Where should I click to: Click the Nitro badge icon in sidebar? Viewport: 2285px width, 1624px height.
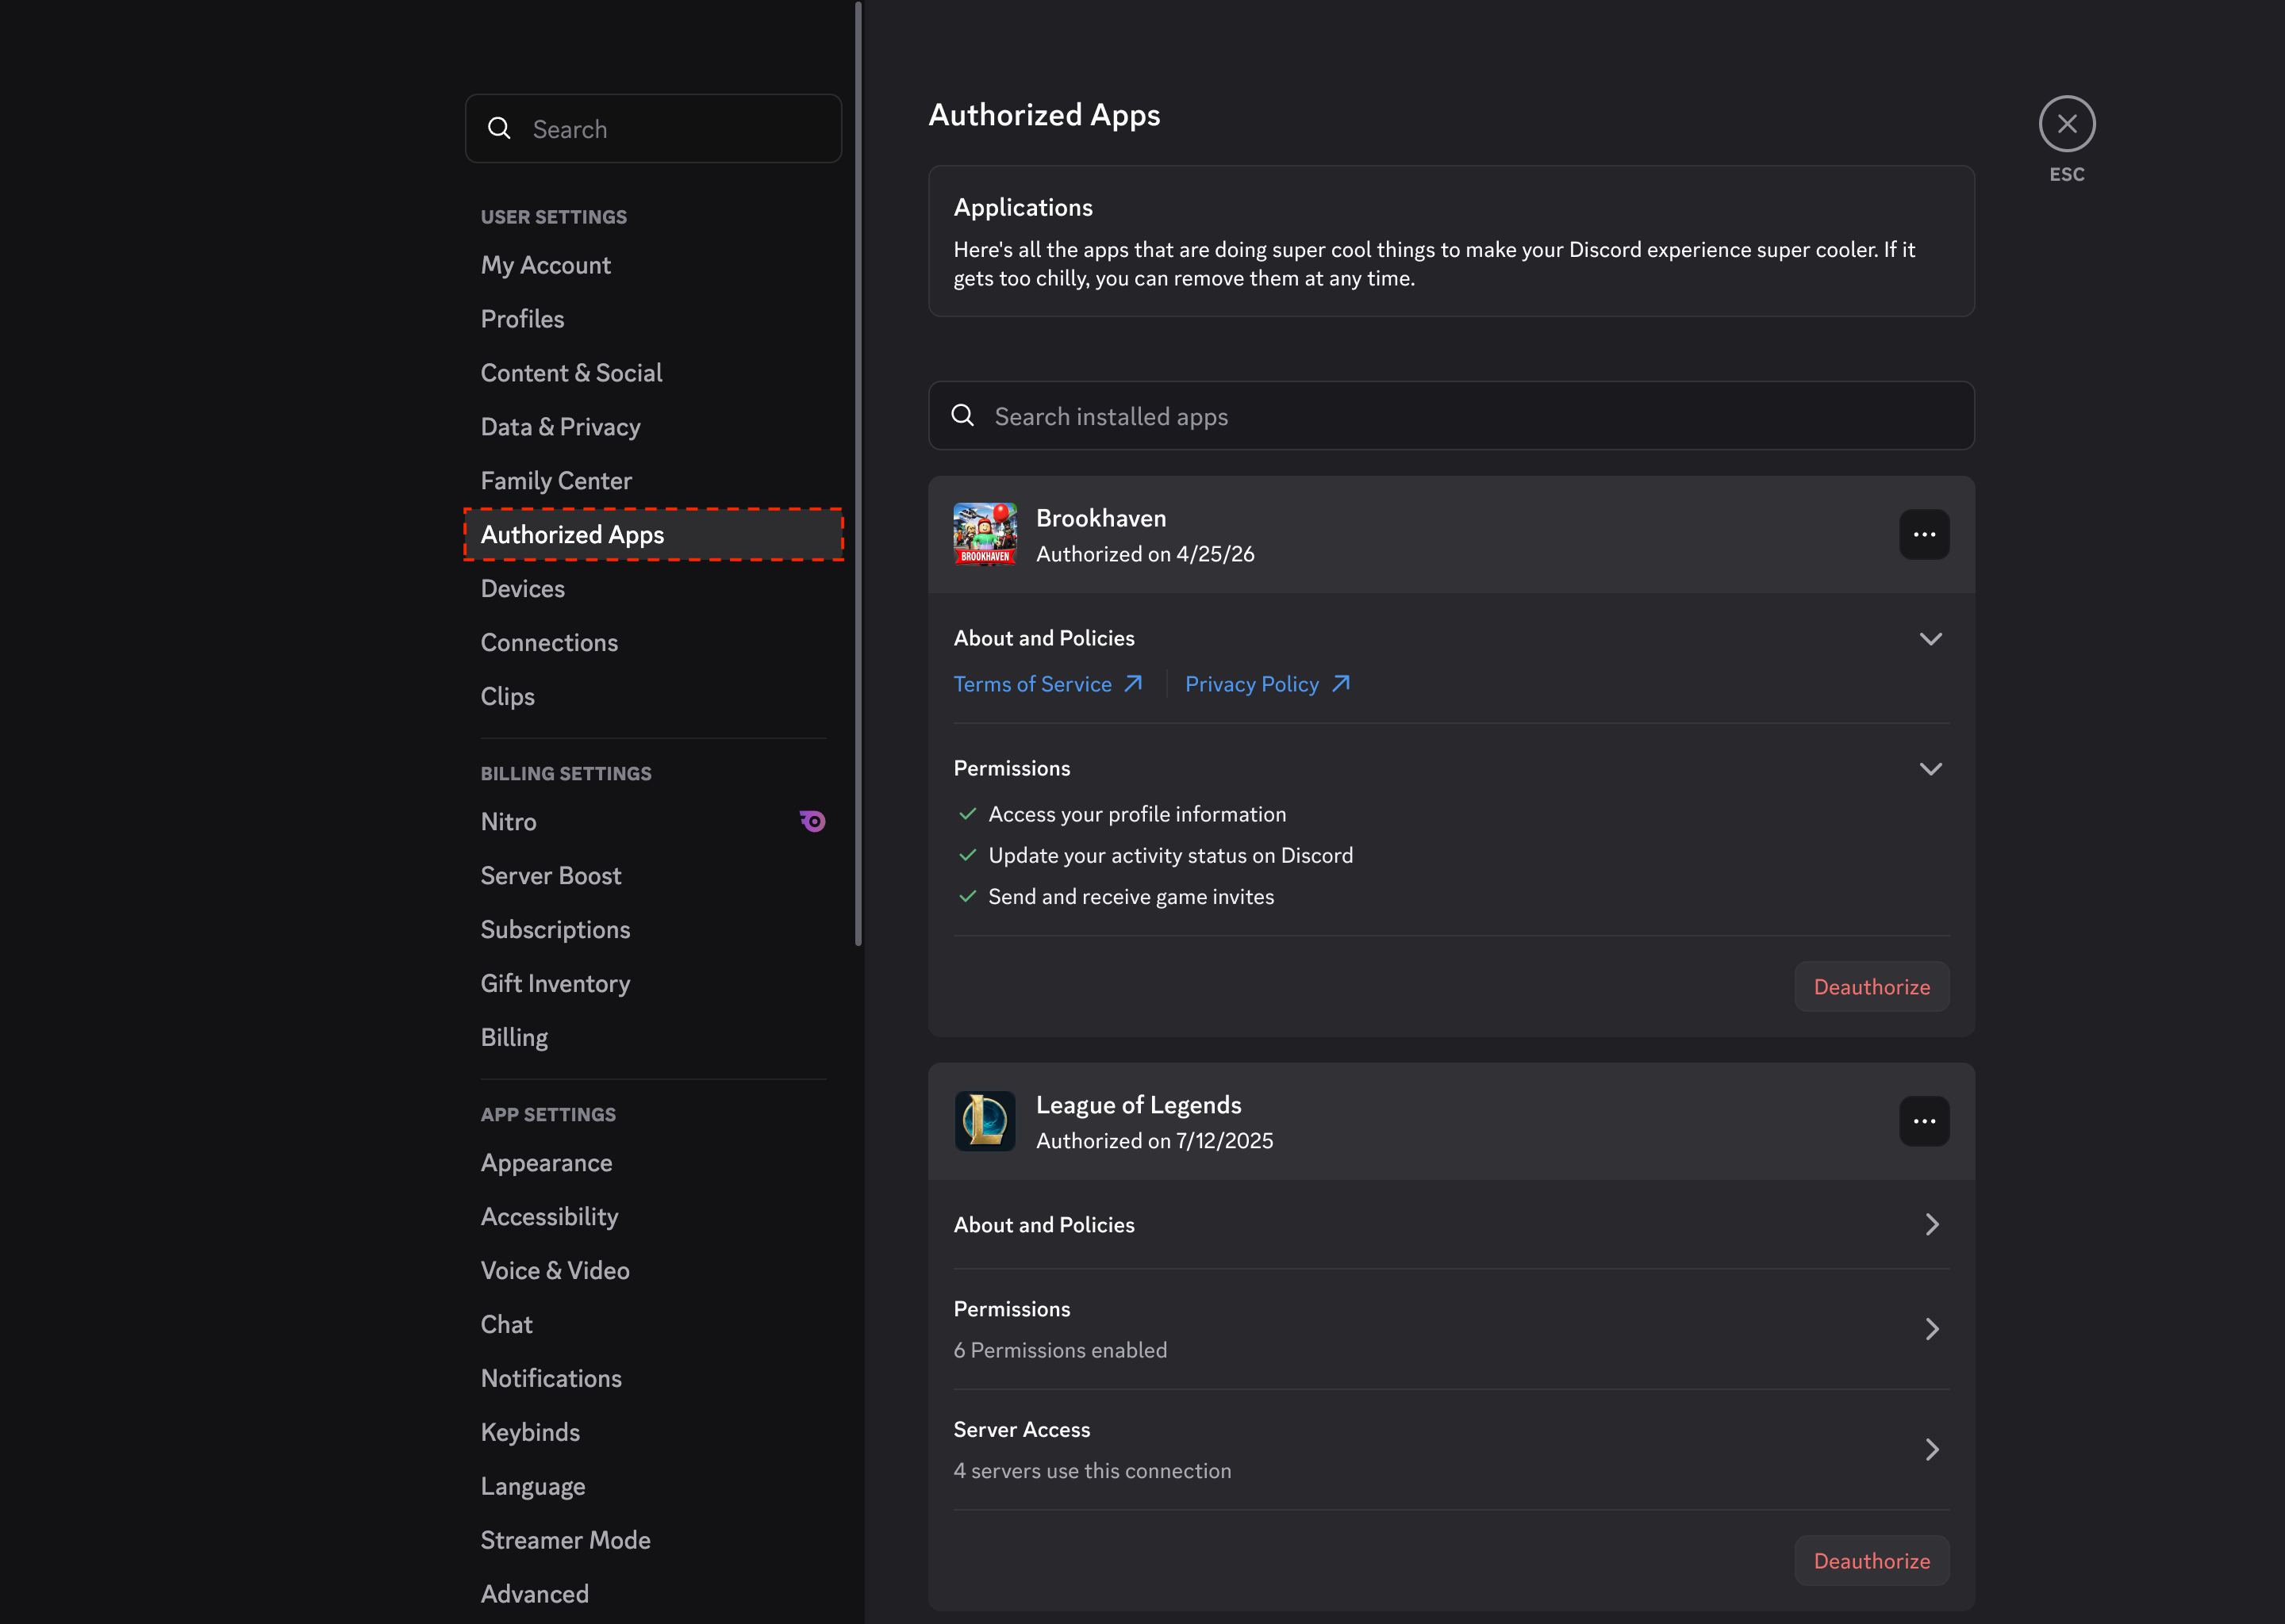tap(812, 821)
